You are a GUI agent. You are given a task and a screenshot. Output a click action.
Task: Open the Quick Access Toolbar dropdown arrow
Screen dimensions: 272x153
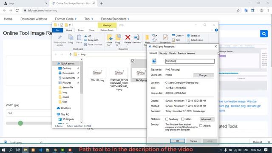tap(70, 25)
